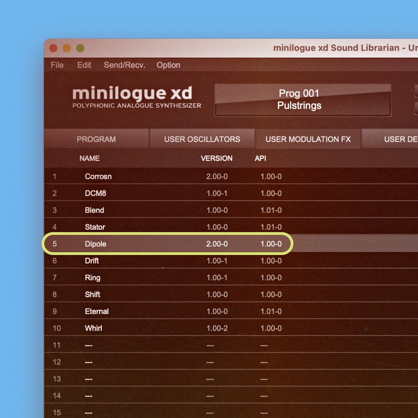Select the Shift effect row
Screen dimensions: 418x418
[231, 294]
